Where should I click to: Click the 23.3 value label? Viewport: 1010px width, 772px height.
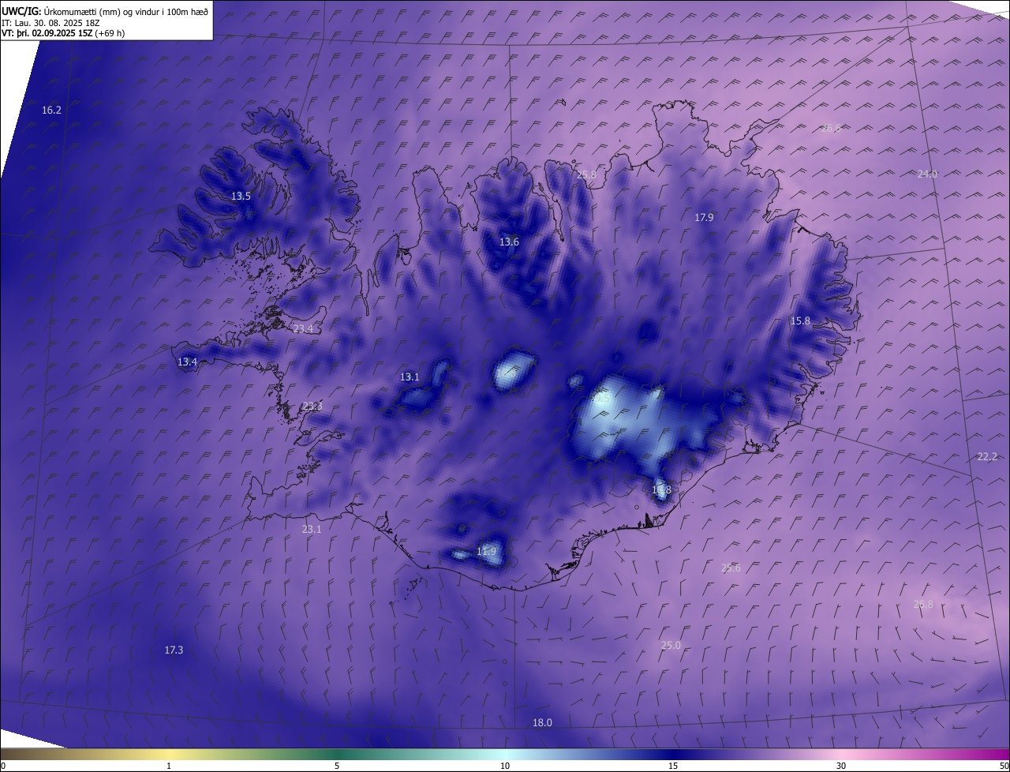(312, 407)
